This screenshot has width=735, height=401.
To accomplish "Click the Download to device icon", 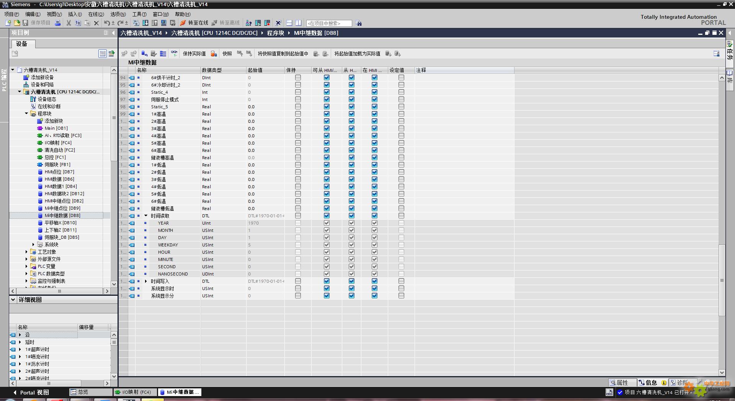I will pyautogui.click(x=145, y=23).
